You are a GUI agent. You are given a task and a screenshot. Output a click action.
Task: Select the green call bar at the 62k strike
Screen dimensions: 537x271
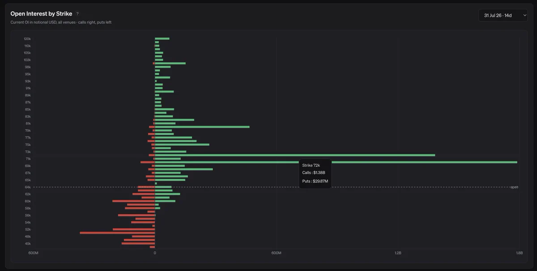[x=167, y=194]
